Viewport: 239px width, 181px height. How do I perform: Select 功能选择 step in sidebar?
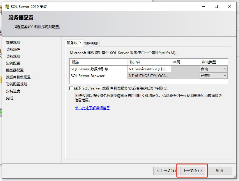pos(13,49)
